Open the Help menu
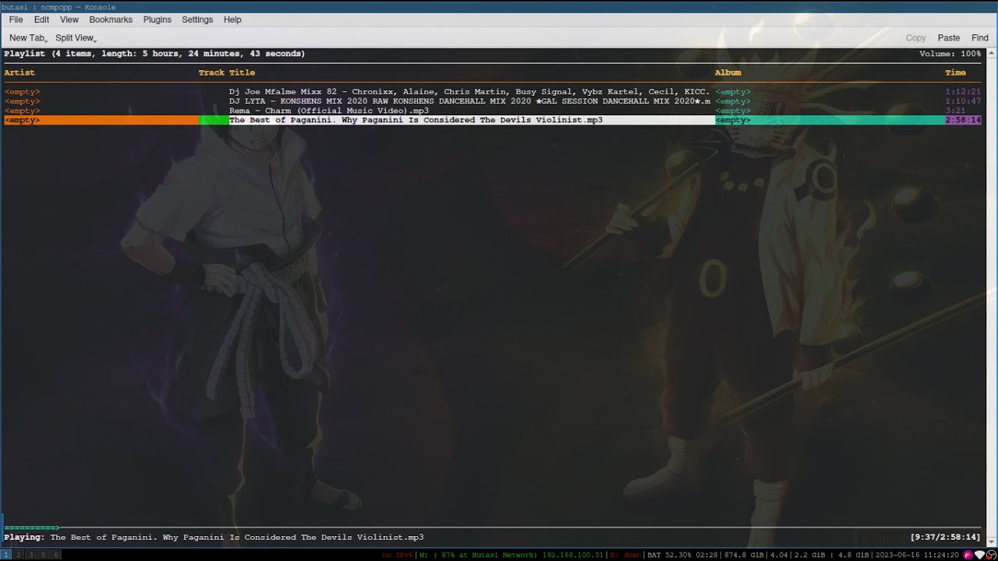Screen dimensions: 998x561 point(232,19)
